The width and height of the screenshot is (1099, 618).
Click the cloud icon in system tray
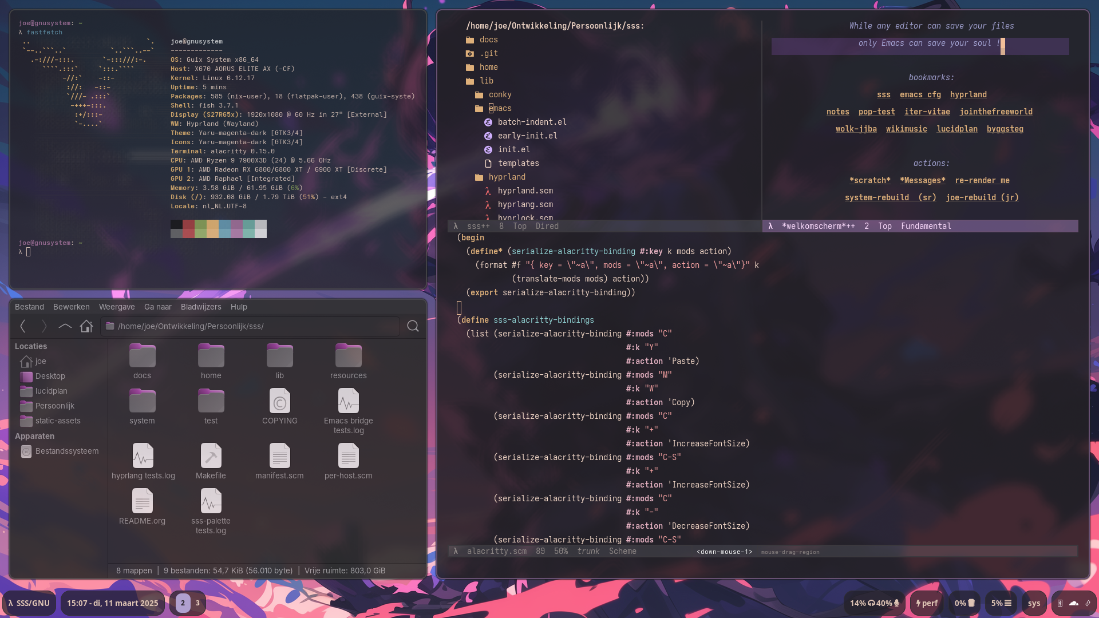tap(1074, 603)
